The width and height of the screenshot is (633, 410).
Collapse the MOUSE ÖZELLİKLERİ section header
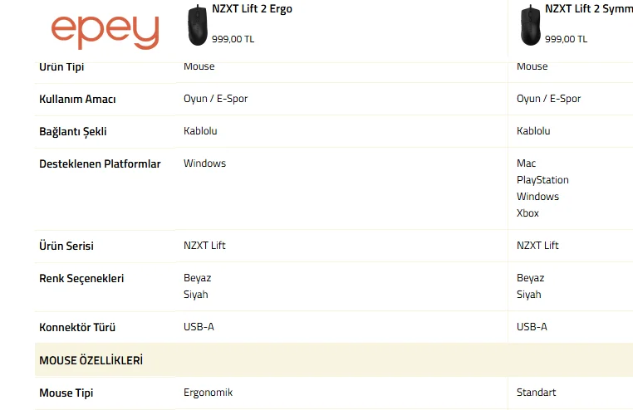pyautogui.click(x=333, y=360)
